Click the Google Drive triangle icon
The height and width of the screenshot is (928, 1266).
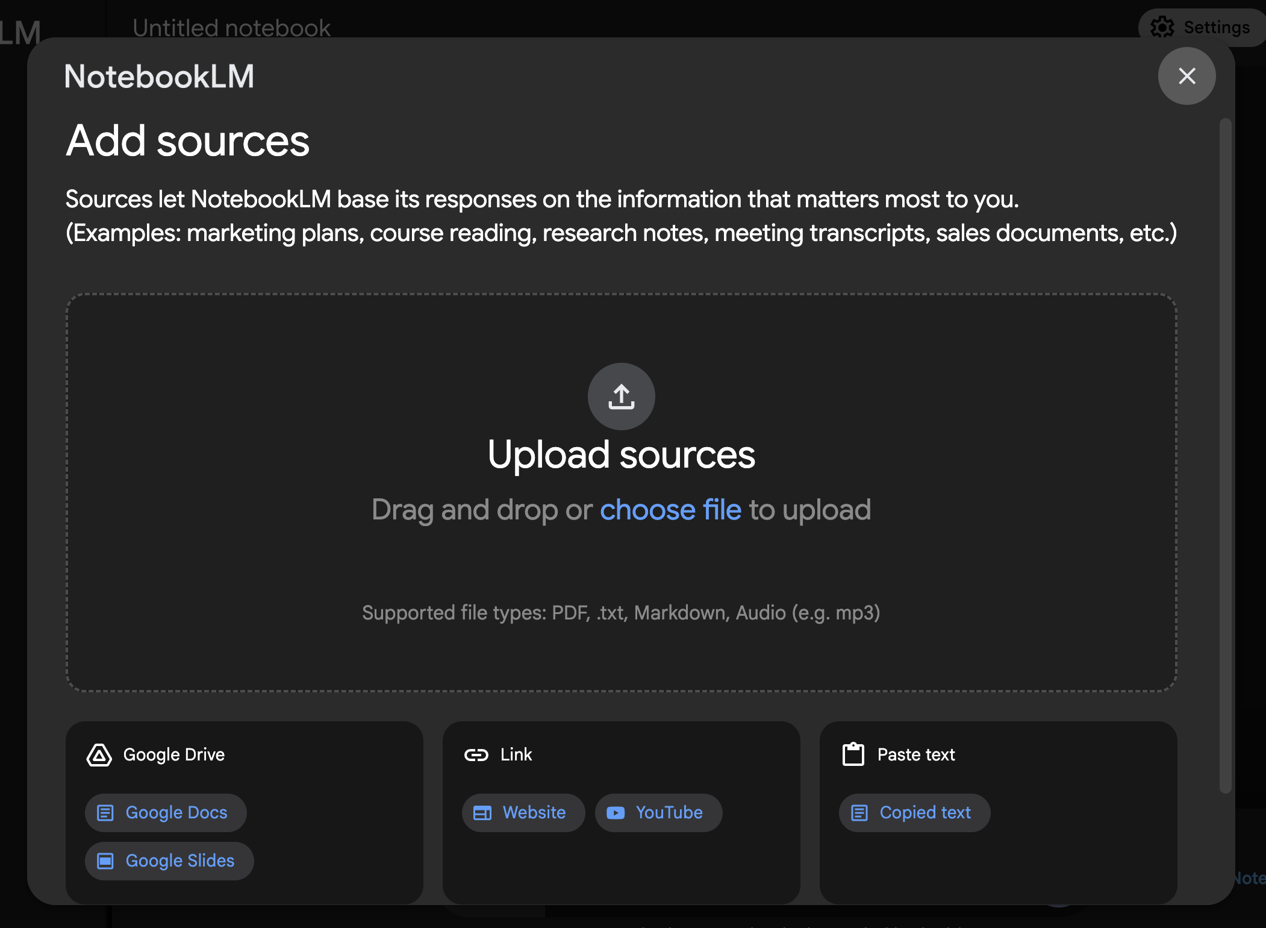pyautogui.click(x=100, y=754)
